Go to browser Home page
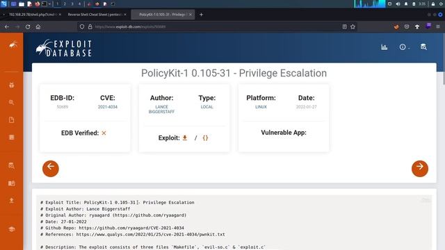This screenshot has width=445, height=250. pyautogui.click(x=38, y=26)
